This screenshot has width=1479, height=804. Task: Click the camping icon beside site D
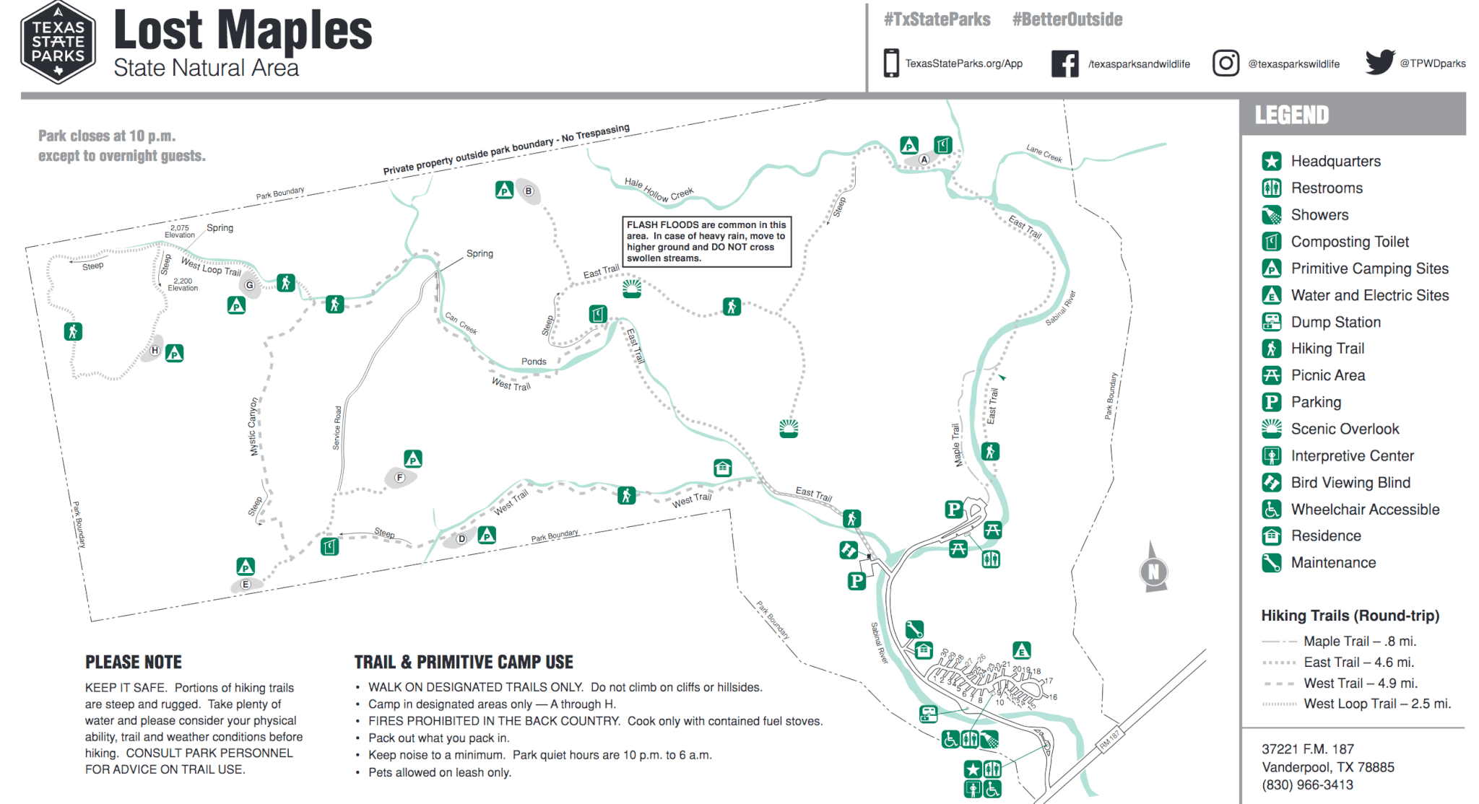[487, 535]
